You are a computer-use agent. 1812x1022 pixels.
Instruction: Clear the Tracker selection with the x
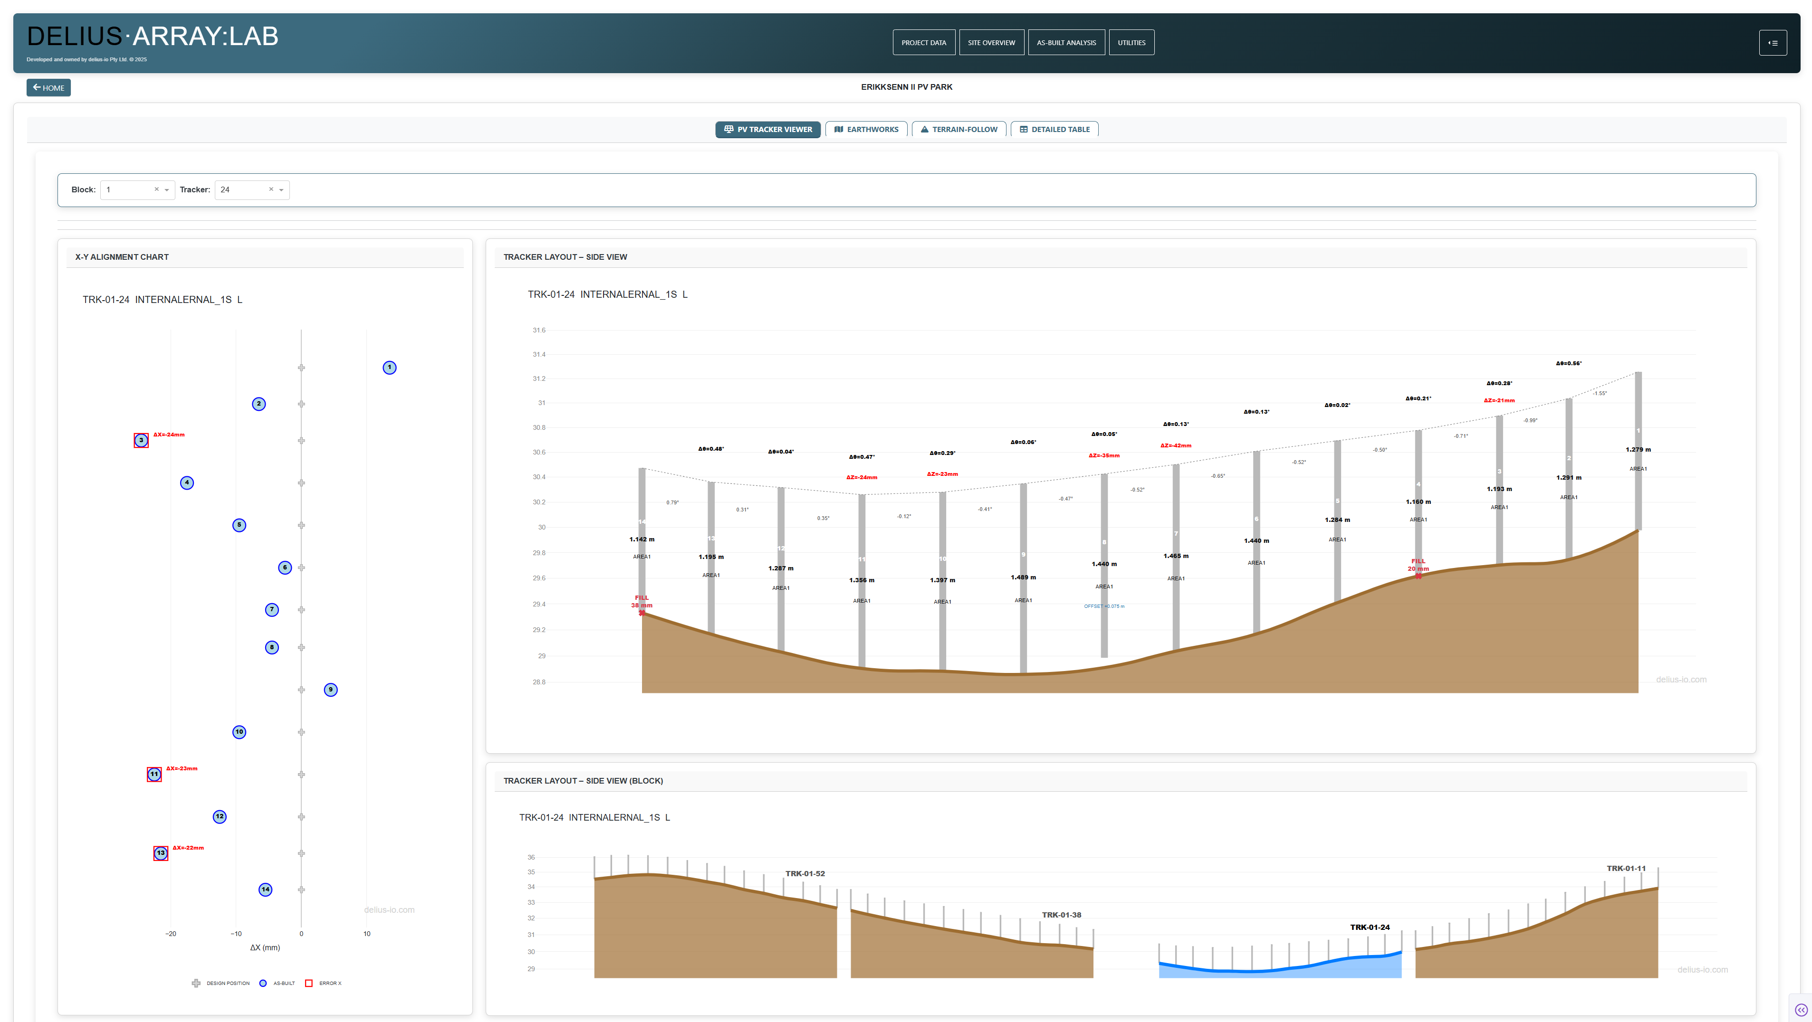coord(271,189)
